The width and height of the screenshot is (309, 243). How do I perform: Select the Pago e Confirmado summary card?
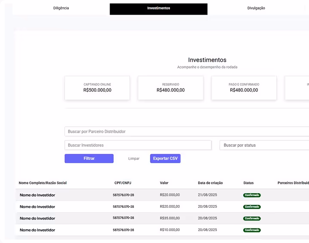[x=244, y=88]
